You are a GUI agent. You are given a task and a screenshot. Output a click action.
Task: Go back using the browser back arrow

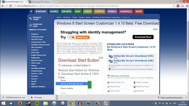click(x=2, y=6)
